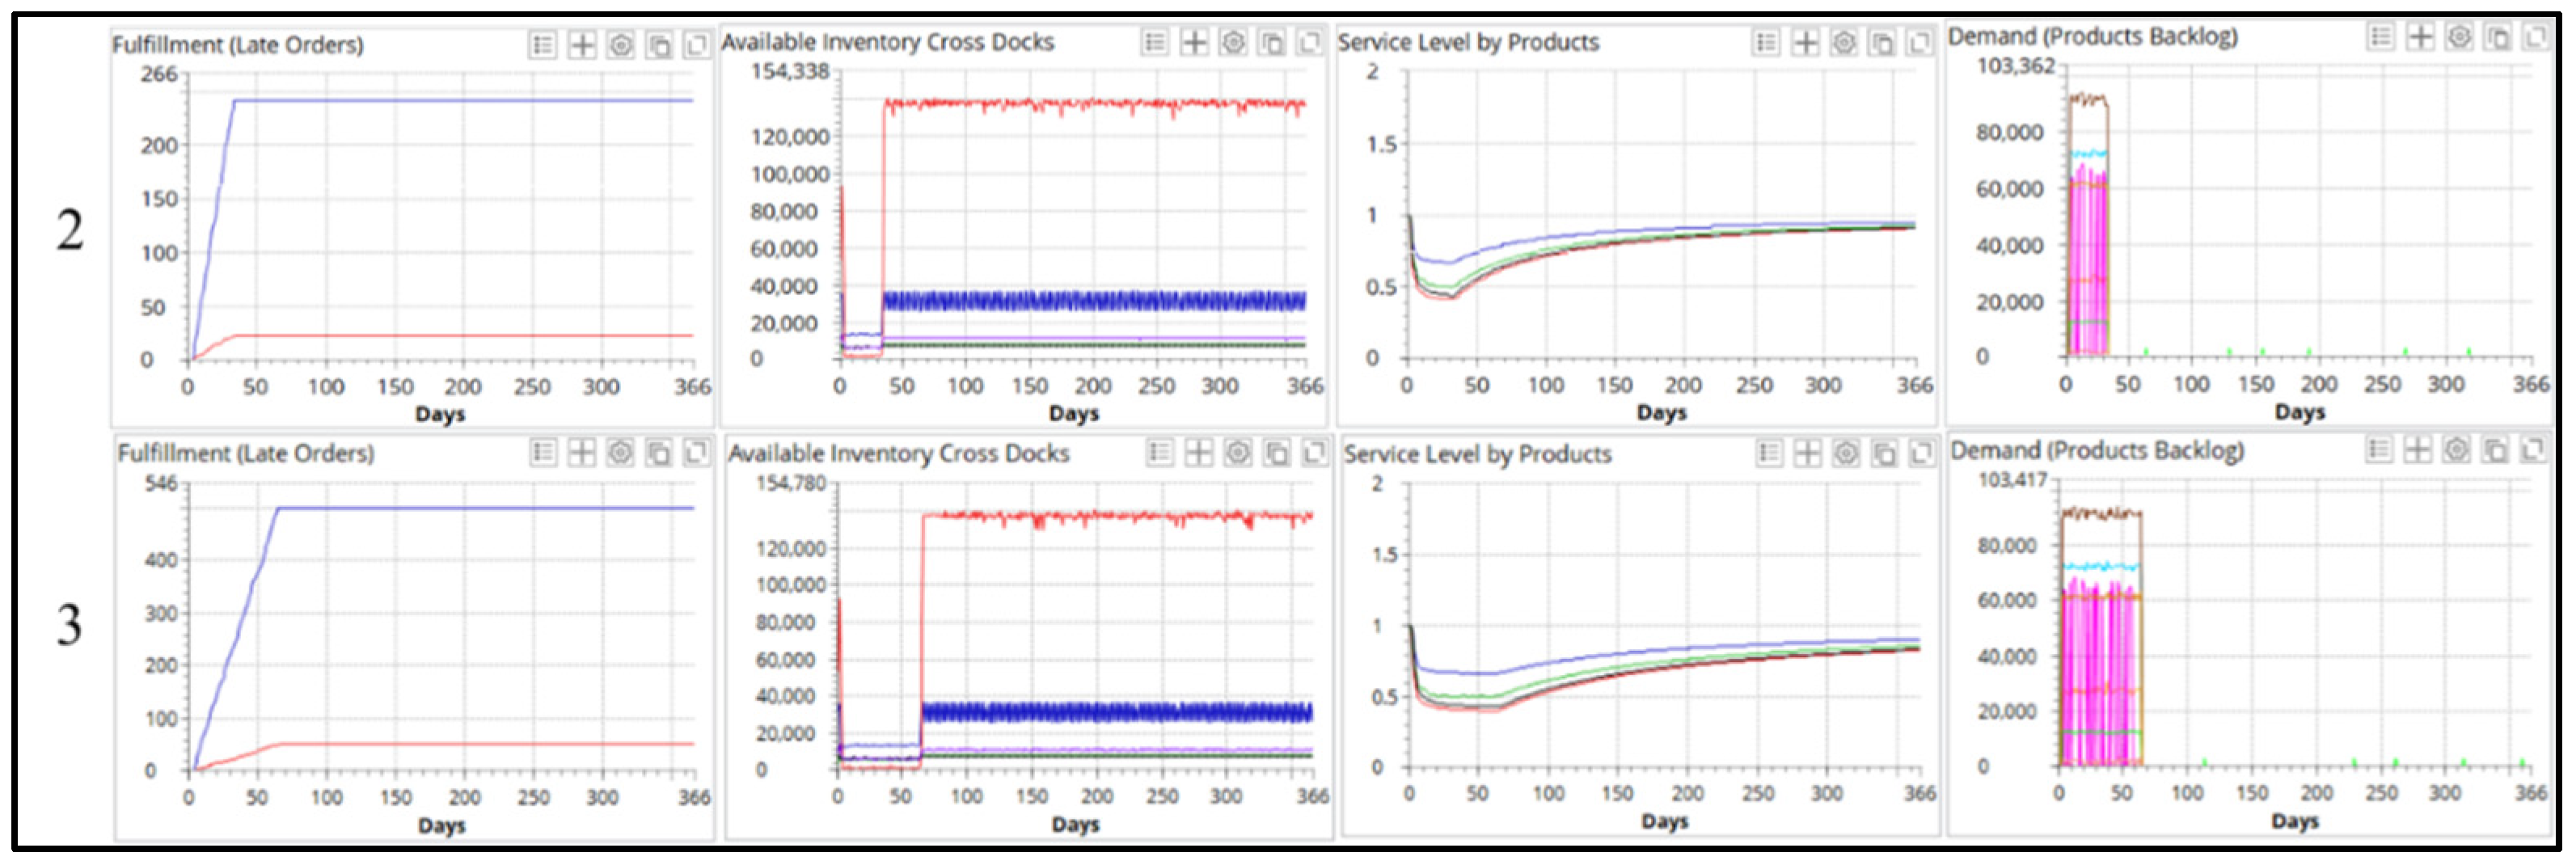Toggle legend list on scenario 3 Demand chart
This screenshot has height=865, width=2576.
click(x=2380, y=450)
